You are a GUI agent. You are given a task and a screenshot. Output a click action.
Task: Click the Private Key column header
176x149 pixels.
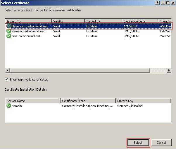click(143, 101)
